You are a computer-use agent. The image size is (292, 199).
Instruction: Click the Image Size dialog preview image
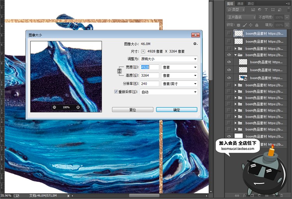click(66, 77)
